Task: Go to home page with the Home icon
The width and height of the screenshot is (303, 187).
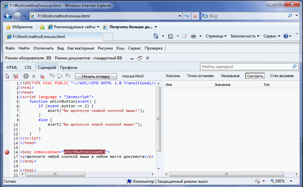Action: 156,36
